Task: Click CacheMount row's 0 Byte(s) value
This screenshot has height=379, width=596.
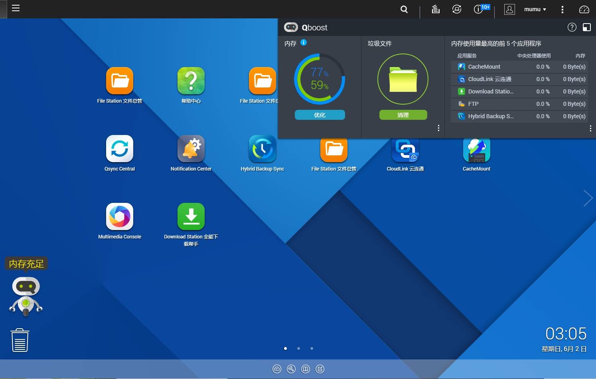Action: click(574, 67)
